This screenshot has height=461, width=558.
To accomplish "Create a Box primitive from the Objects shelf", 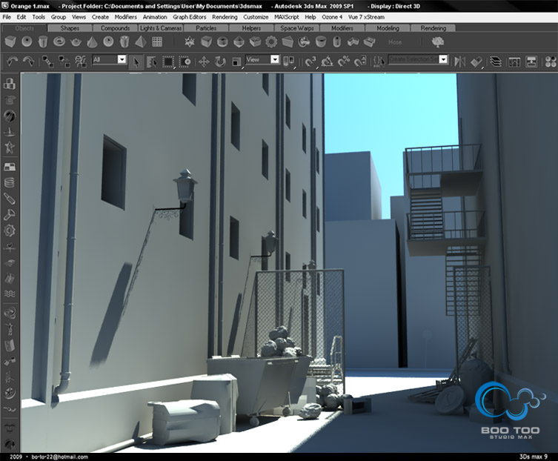I will [x=10, y=42].
